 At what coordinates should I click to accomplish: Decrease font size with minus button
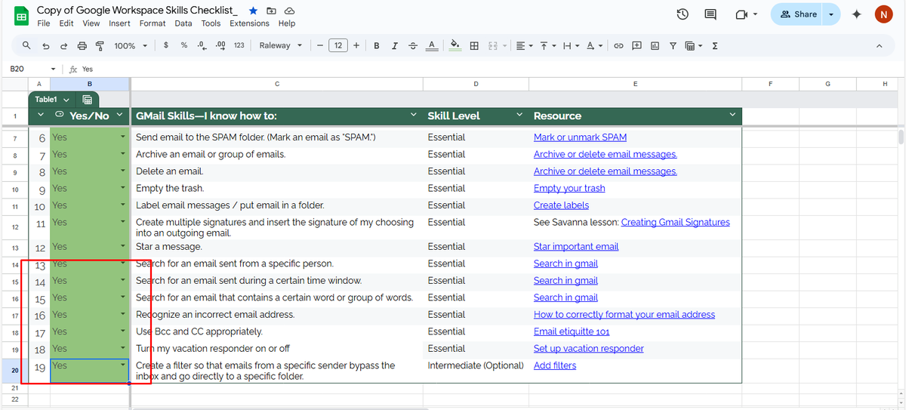pos(320,45)
